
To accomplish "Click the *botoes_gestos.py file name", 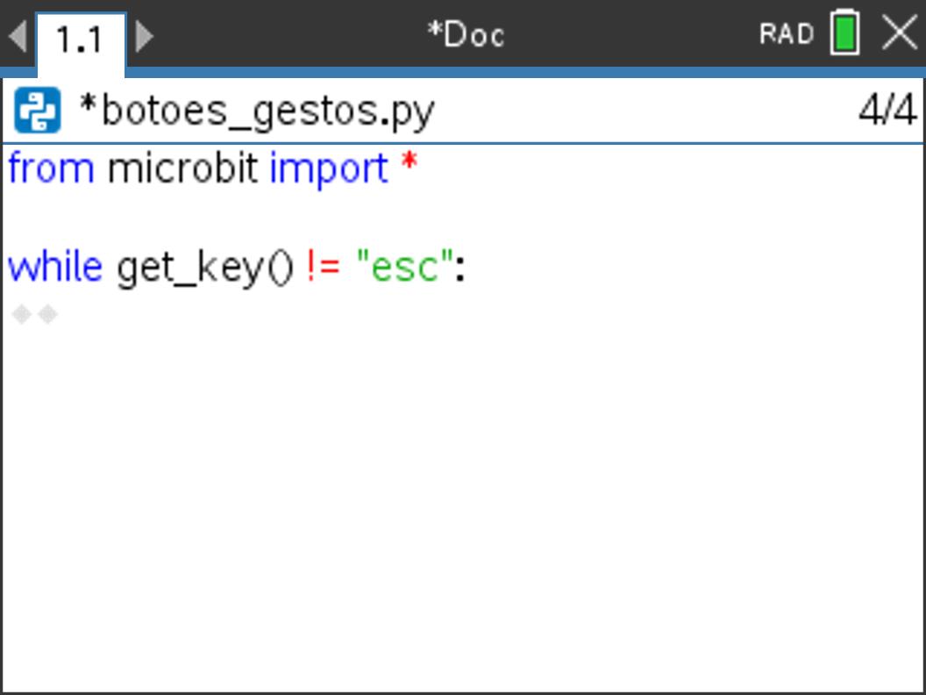I will coord(257,112).
